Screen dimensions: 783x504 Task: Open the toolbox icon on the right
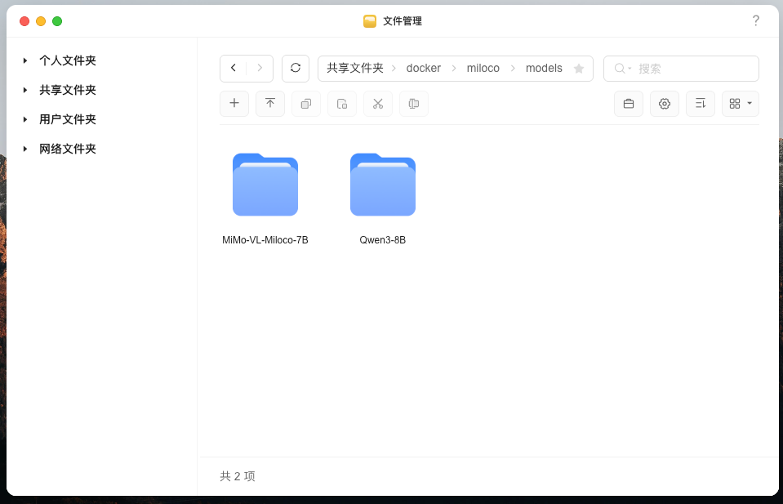pos(629,104)
